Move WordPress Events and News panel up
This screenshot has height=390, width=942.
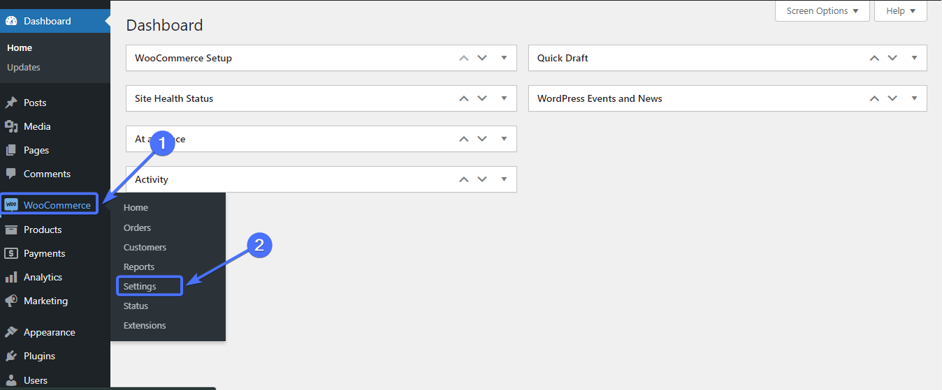point(874,98)
